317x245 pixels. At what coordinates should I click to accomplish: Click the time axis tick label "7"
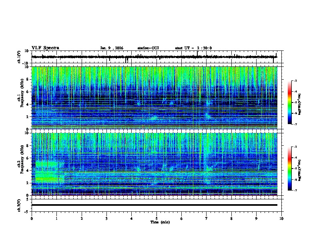click(207, 219)
